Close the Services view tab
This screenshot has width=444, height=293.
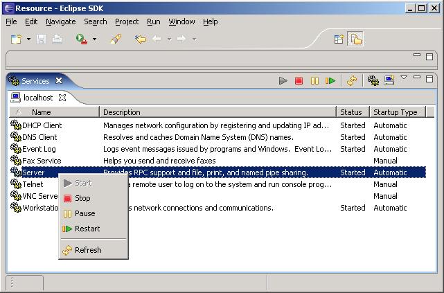click(x=59, y=80)
